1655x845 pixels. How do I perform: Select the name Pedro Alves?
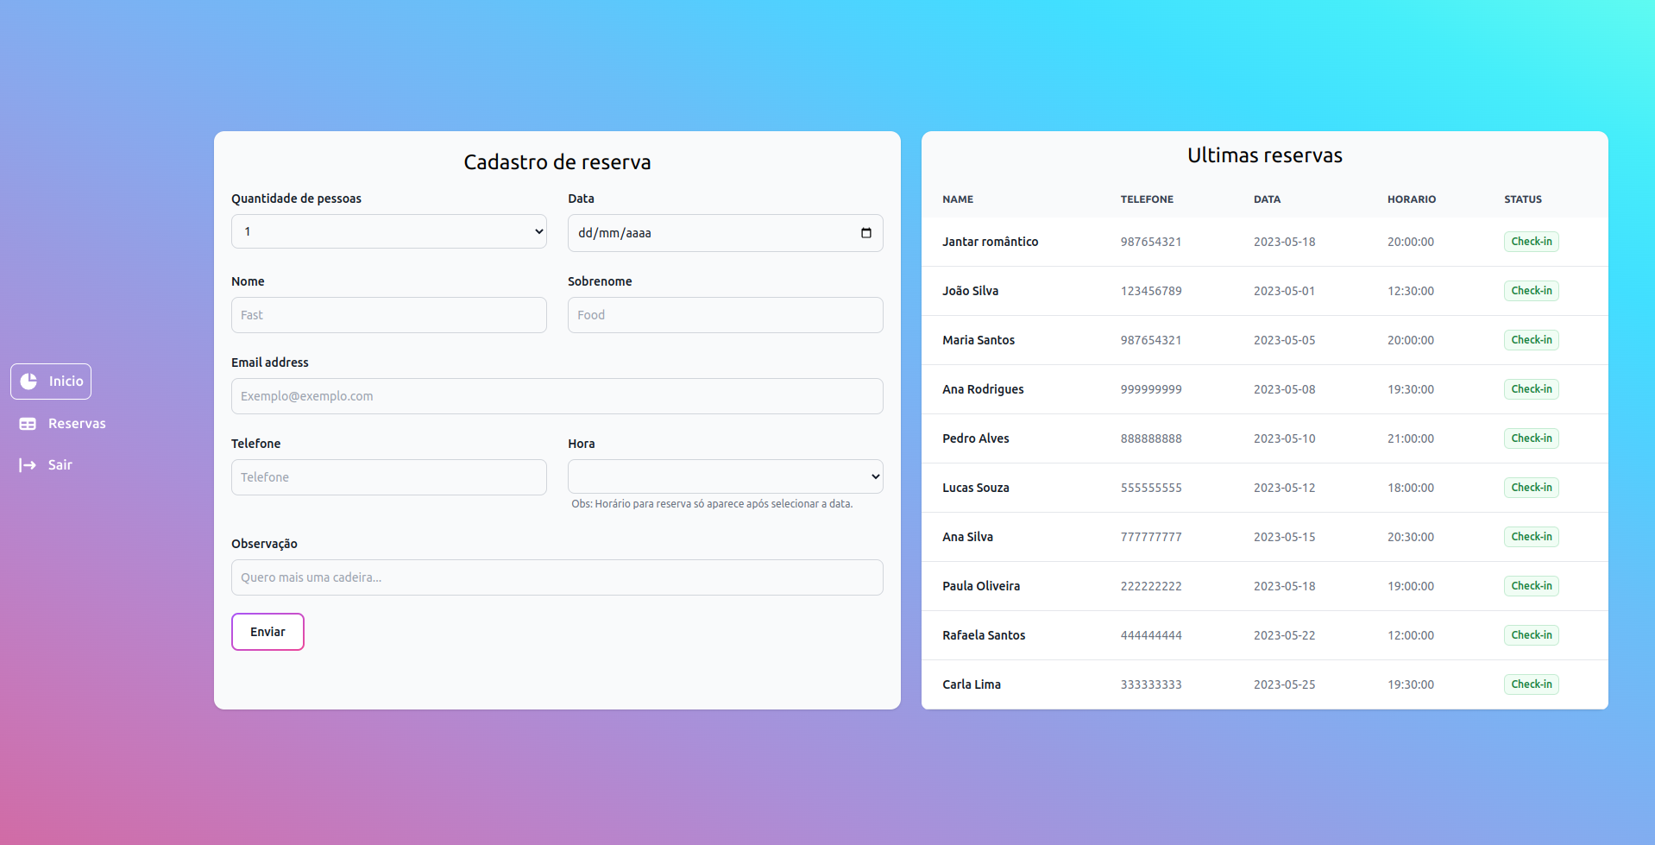point(975,438)
